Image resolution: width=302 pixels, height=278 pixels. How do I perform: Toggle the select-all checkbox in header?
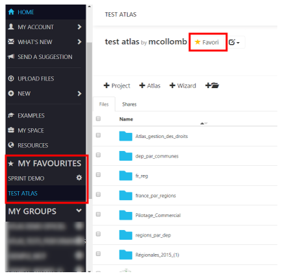pyautogui.click(x=98, y=119)
